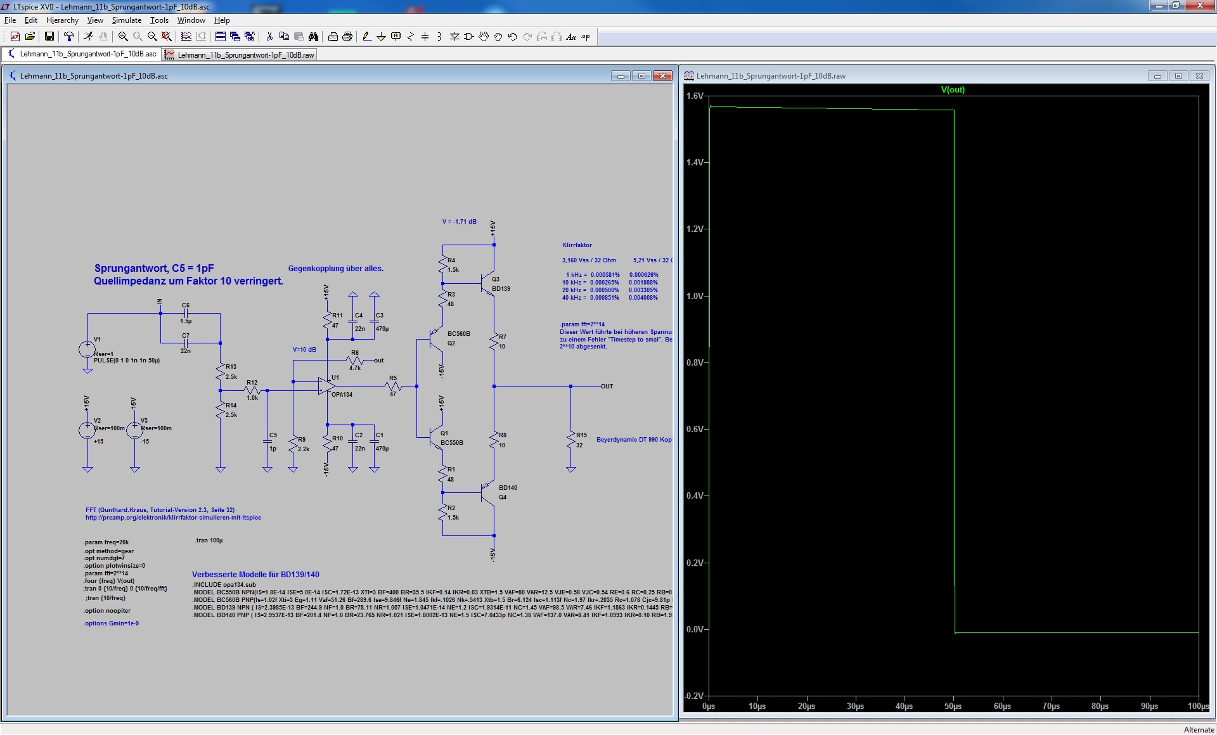This screenshot has height=735, width=1217.
Task: Click the Pick Visible Traces icon
Action: coord(186,37)
